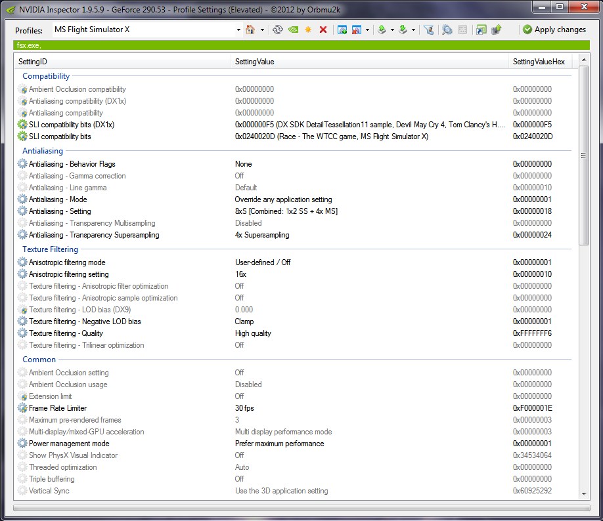Click gear icon for Anisotropic filtering setting
The height and width of the screenshot is (521, 603).
(23, 274)
